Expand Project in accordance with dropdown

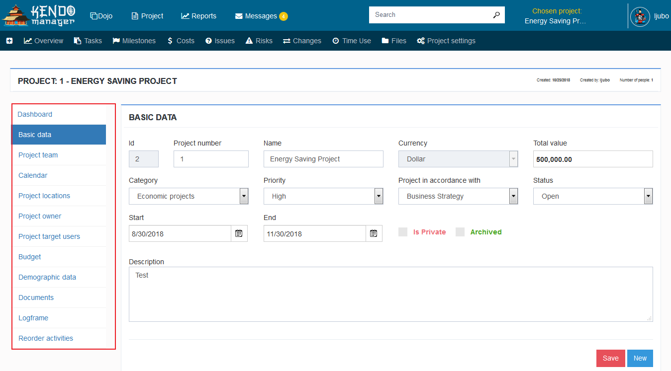pyautogui.click(x=513, y=196)
